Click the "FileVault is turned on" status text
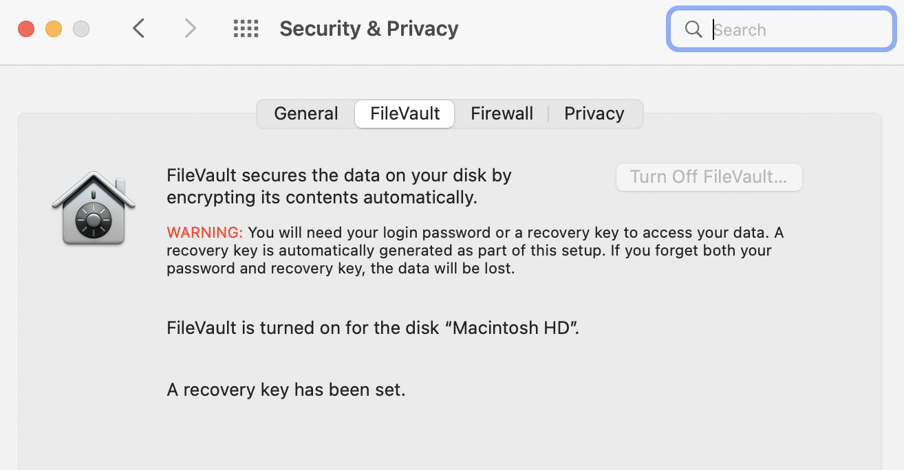This screenshot has width=904, height=470. [x=373, y=328]
